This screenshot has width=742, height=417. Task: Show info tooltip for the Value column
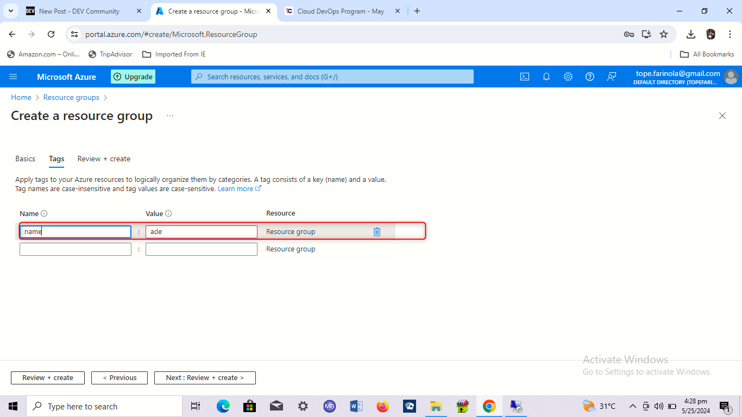[x=168, y=214]
